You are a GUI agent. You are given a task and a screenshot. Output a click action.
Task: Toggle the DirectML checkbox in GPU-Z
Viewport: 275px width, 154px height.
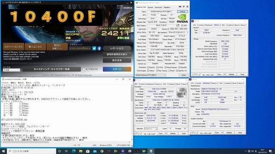pos(179,67)
